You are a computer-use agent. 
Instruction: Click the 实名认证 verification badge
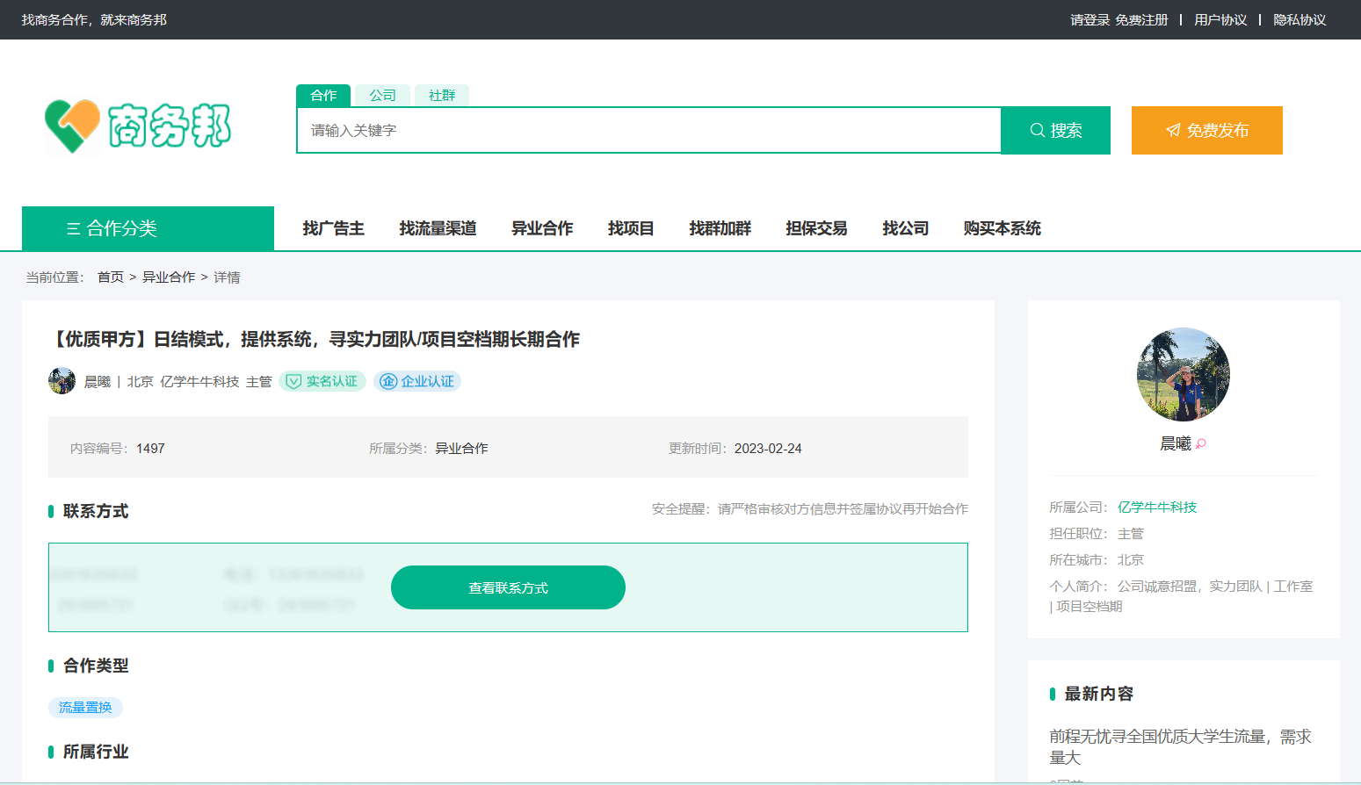pos(322,381)
